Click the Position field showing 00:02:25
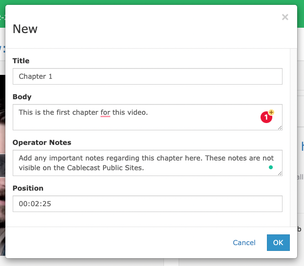The width and height of the screenshot is (304, 266). [x=147, y=204]
